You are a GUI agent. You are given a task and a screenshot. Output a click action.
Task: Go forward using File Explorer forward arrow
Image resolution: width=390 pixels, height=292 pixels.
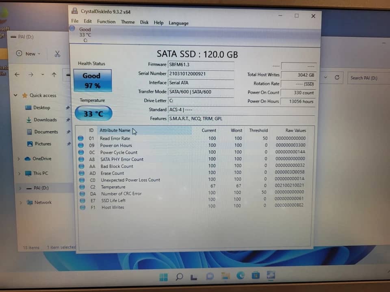(30, 75)
